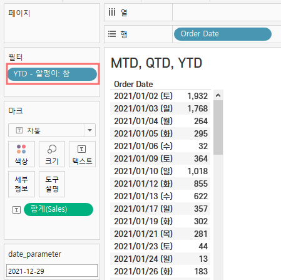Open the mark type 자동 dropdown

coord(52,130)
